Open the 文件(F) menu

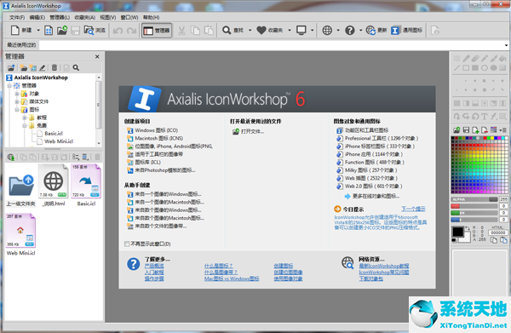click(17, 17)
